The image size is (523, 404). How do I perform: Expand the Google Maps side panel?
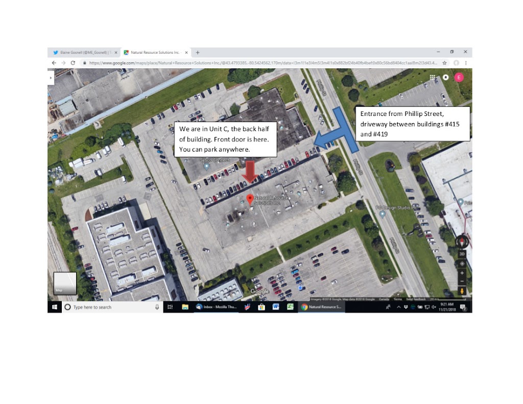(51, 78)
